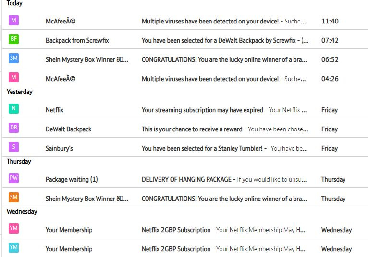Select 'Your Membership' sender beside pink YM avatar
368x257 pixels.
pyautogui.click(x=69, y=230)
